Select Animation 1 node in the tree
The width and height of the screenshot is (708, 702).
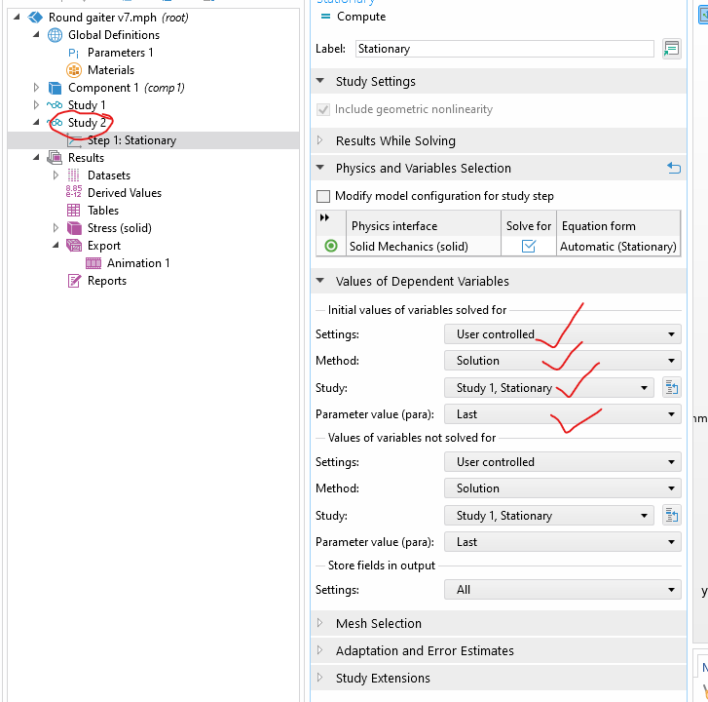137,263
